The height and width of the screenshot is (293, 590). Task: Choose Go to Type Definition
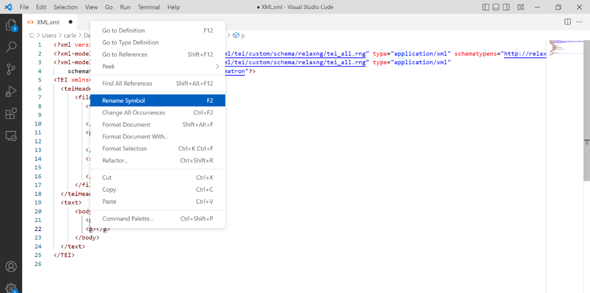pyautogui.click(x=157, y=42)
